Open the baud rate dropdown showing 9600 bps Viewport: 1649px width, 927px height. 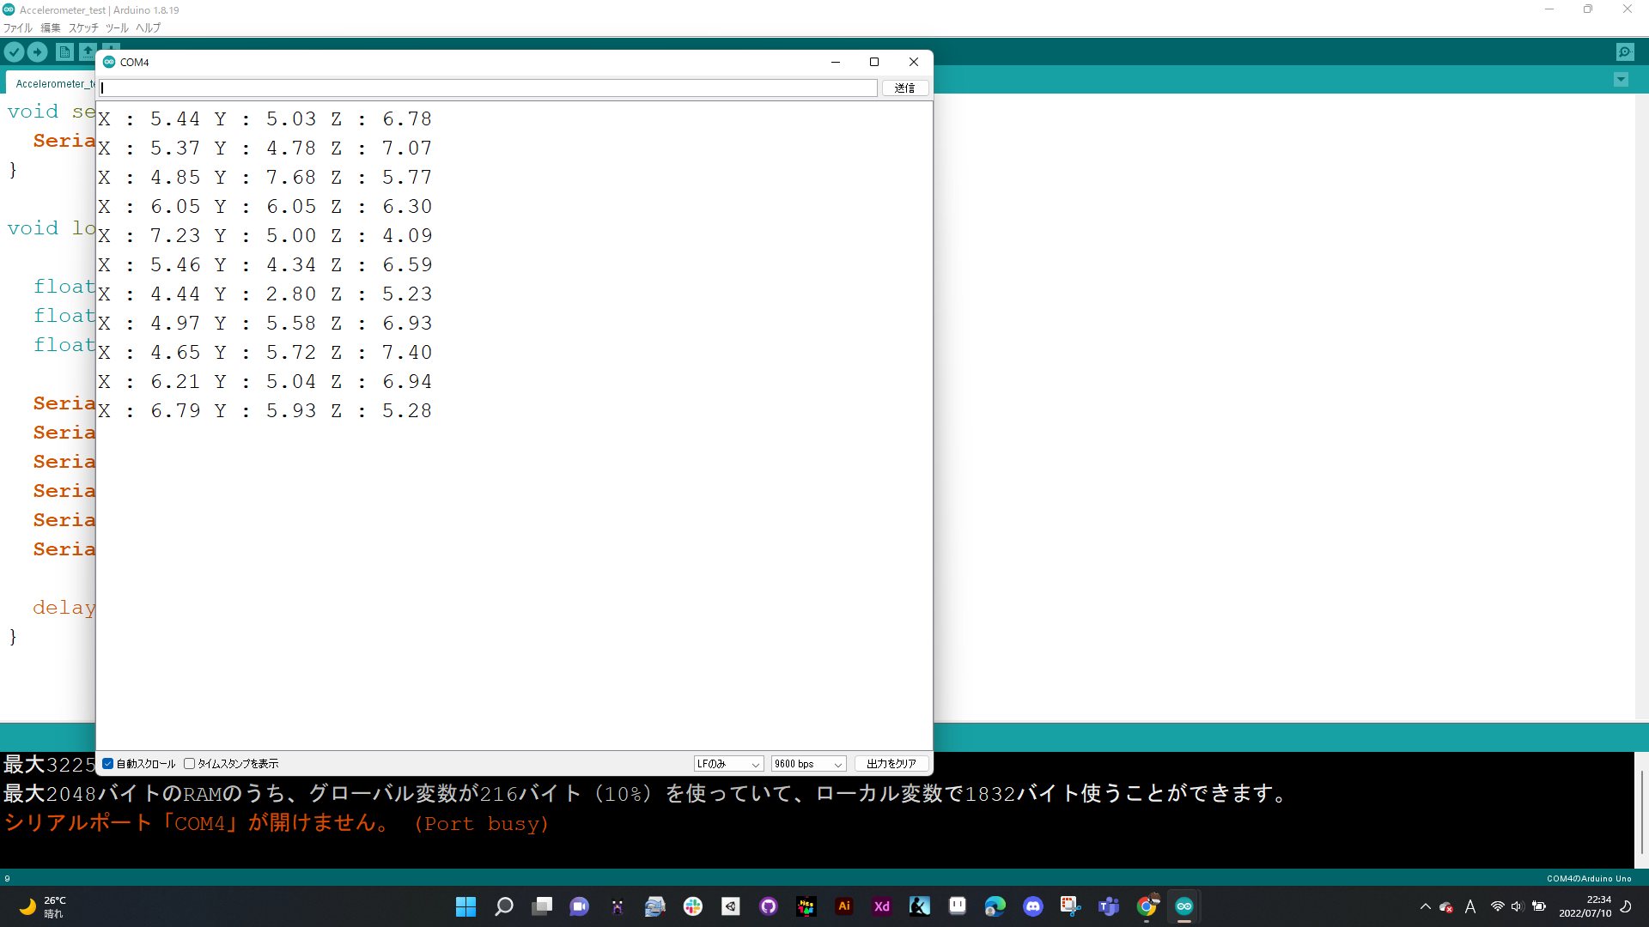pos(807,763)
